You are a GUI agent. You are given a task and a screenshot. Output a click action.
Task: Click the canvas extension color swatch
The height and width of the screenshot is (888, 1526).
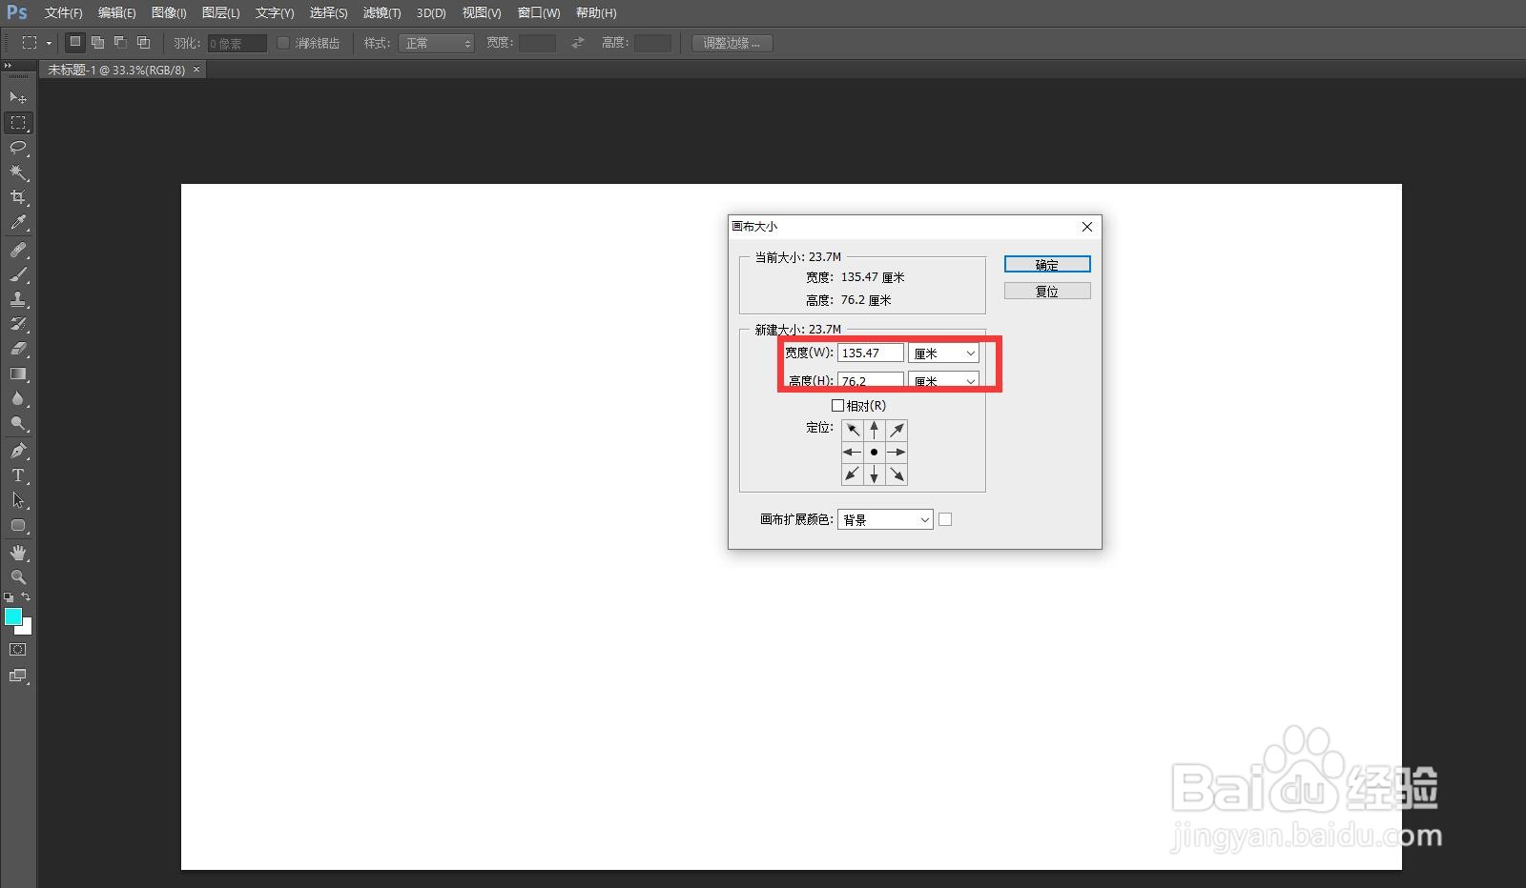point(945,519)
